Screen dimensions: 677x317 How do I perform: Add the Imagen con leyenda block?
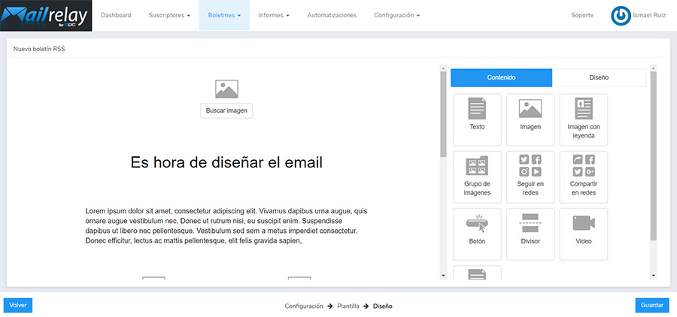tap(584, 120)
